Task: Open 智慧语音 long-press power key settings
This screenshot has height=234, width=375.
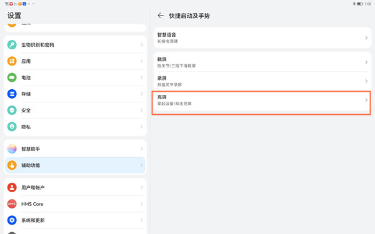Action: point(262,37)
